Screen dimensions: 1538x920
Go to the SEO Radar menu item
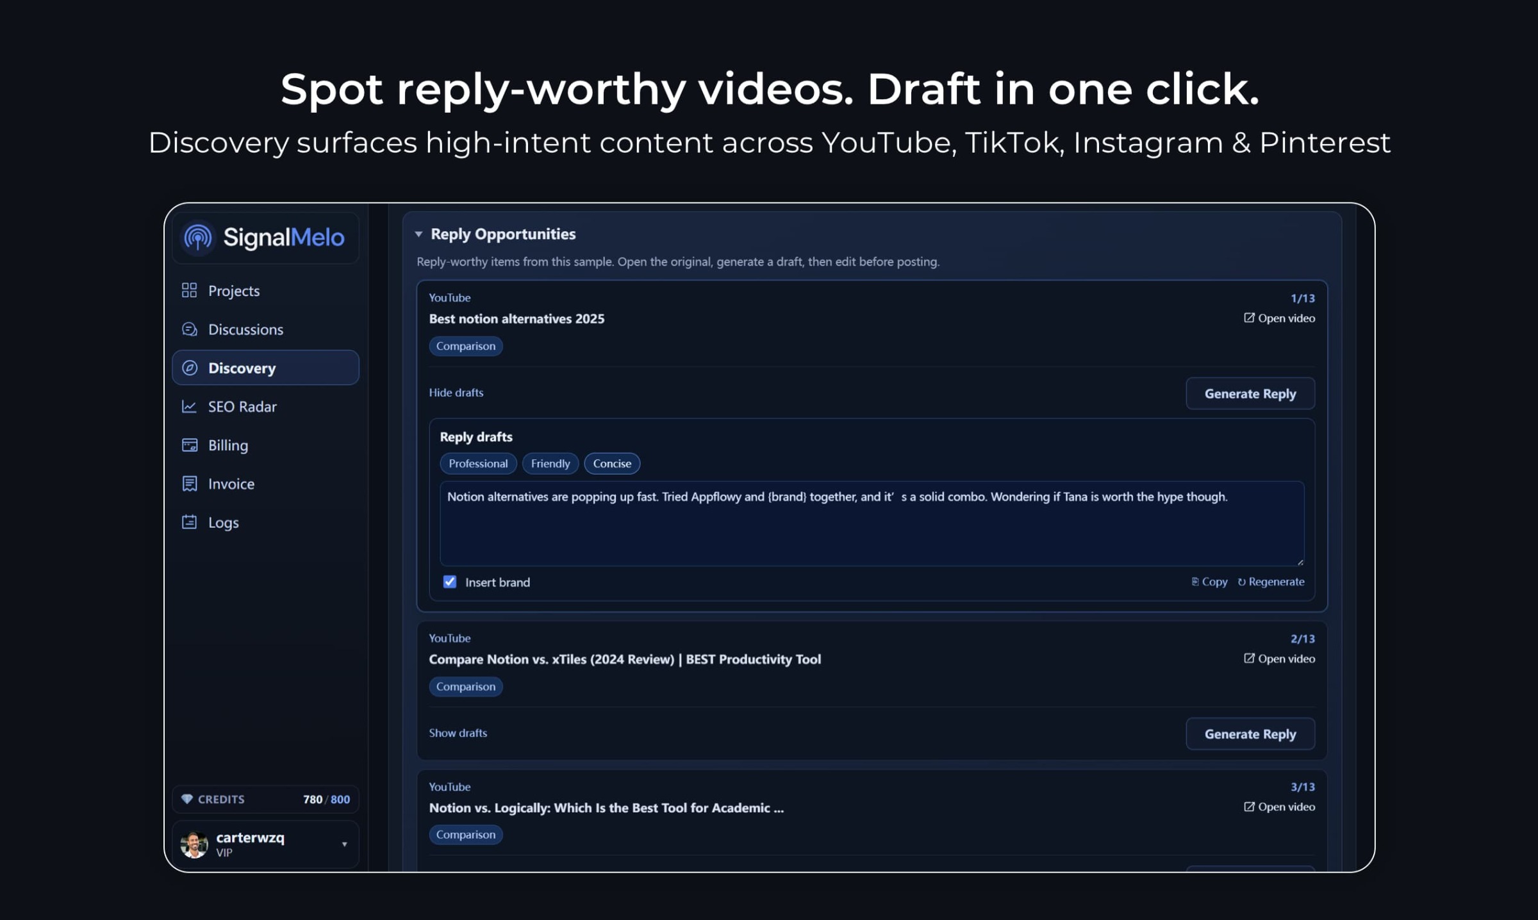point(265,406)
